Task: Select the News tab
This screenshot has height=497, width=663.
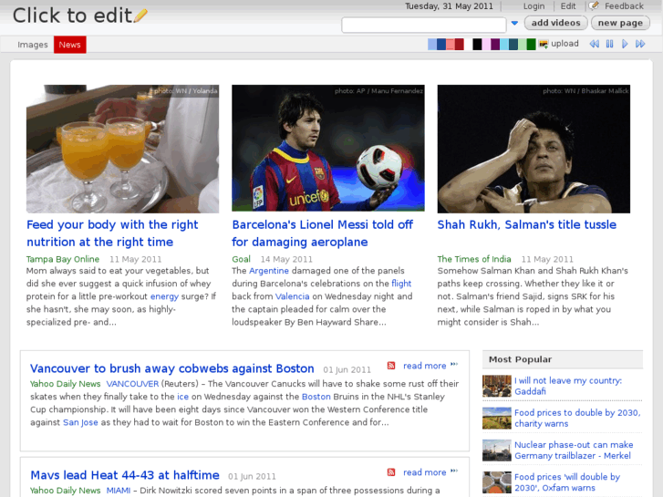Action: coord(70,45)
